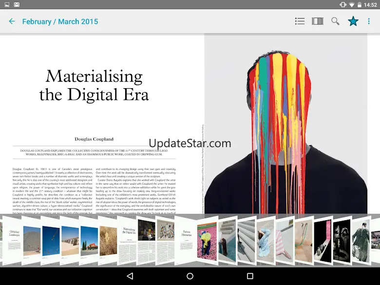The image size is (380, 285).
Task: Open the Gmail notification icon
Action: 17,4
